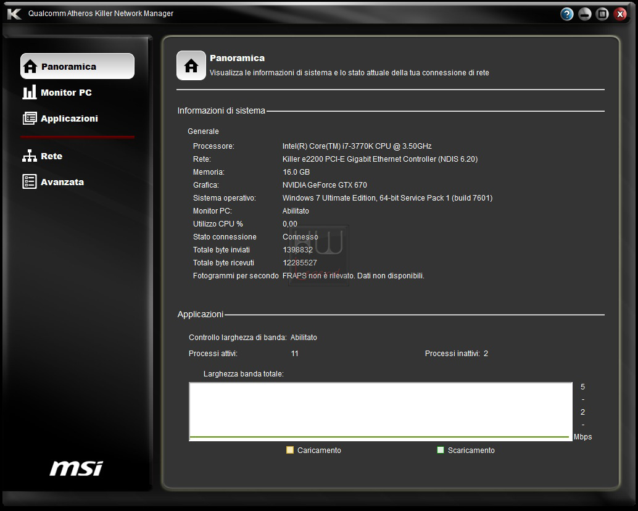Select the Killer e2200 Ethernet Controller text
Image resolution: width=638 pixels, height=511 pixels.
tap(380, 159)
